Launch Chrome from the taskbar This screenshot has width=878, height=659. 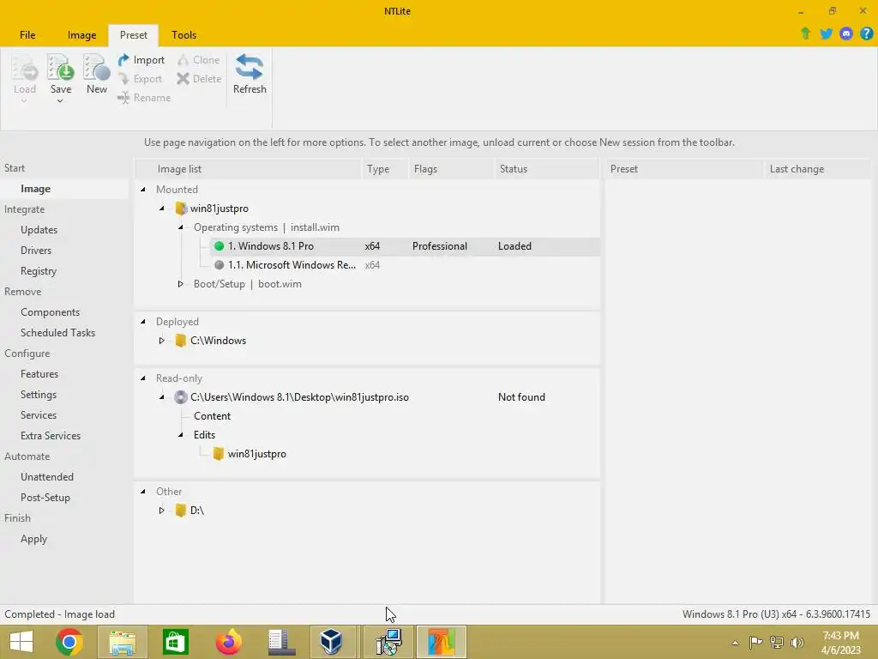(x=69, y=642)
